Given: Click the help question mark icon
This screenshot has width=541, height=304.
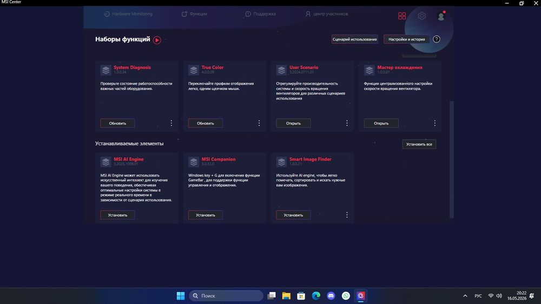Looking at the screenshot, I should [437, 39].
